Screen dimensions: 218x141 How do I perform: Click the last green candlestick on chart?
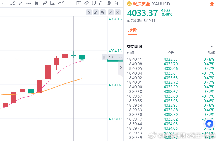tap(82, 57)
